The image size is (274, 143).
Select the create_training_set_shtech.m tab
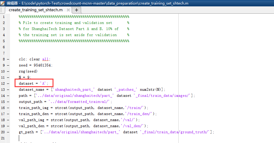[36, 10]
